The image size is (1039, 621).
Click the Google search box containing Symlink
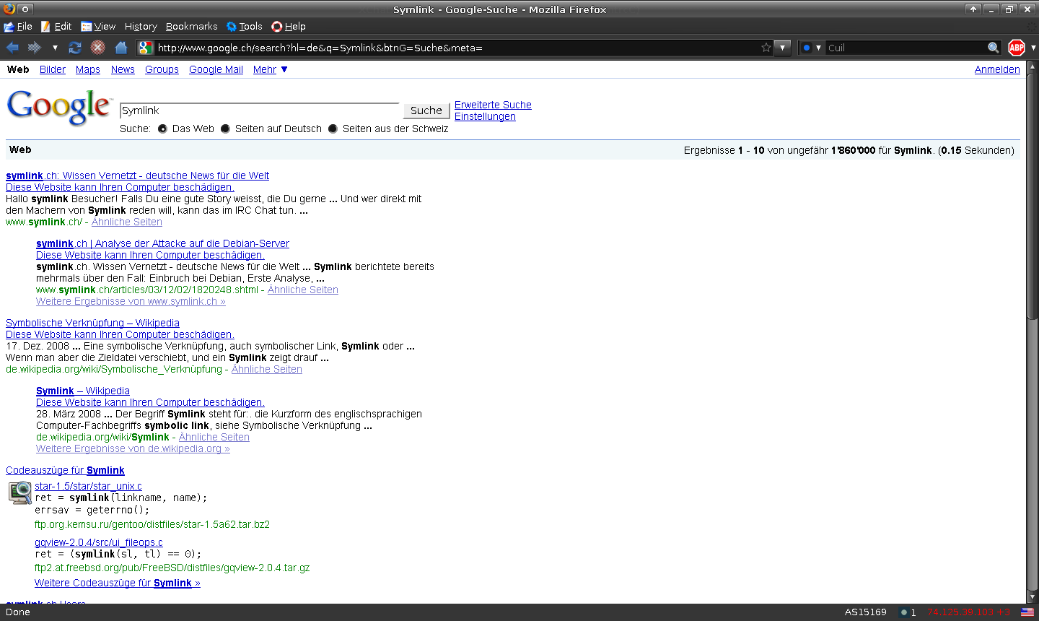pyautogui.click(x=259, y=110)
